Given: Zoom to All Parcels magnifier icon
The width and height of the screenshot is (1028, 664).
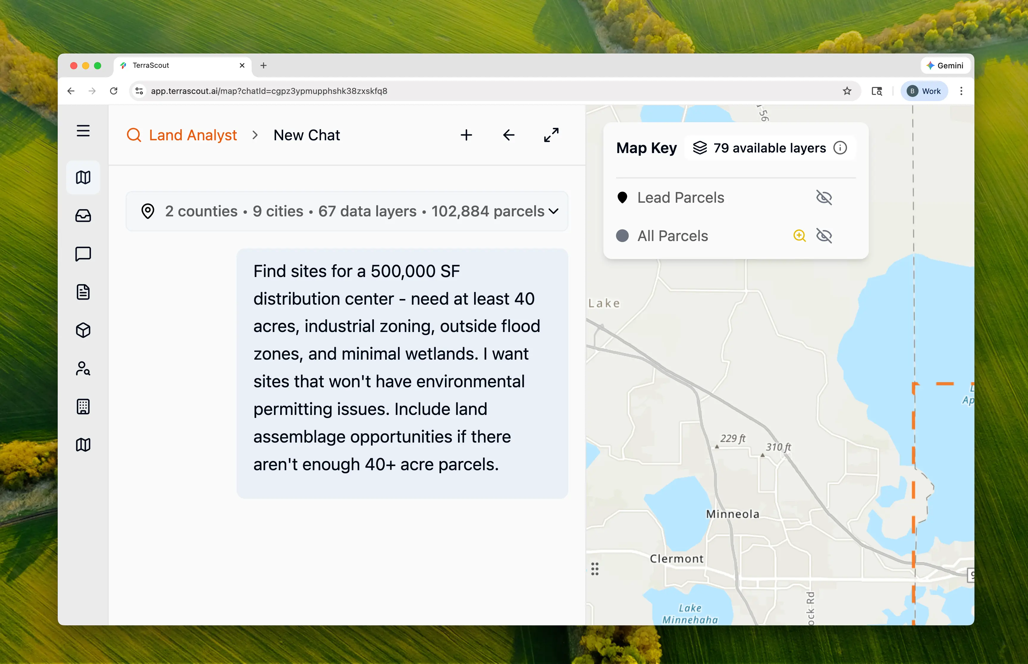Looking at the screenshot, I should tap(799, 236).
